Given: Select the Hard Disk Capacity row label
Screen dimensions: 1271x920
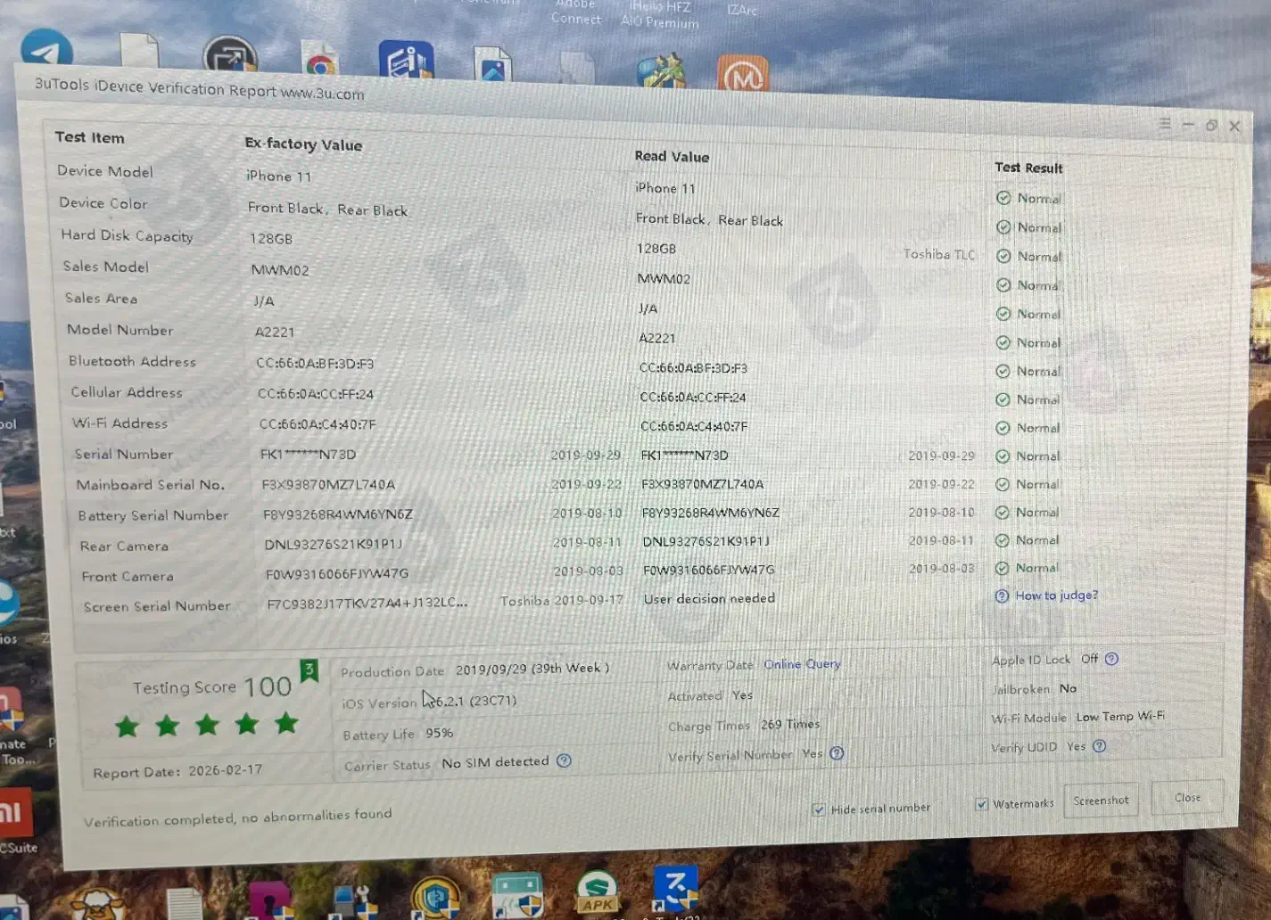Looking at the screenshot, I should click(127, 236).
